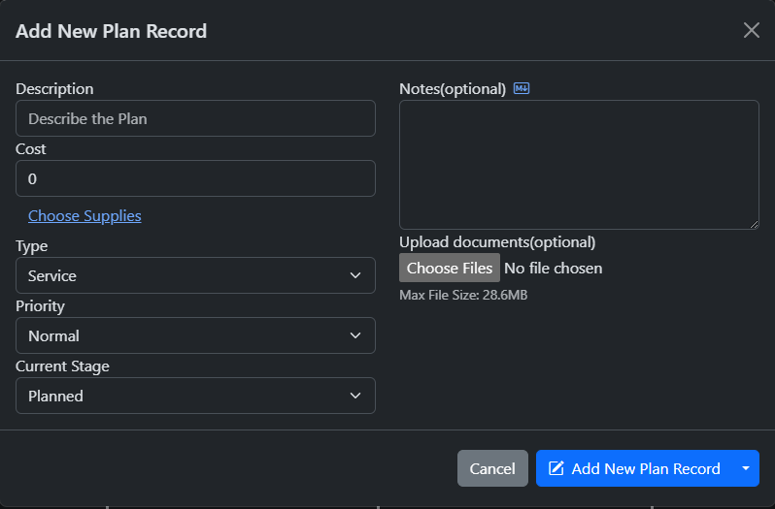Open the Choose Supplies link
The width and height of the screenshot is (775, 509).
84,215
